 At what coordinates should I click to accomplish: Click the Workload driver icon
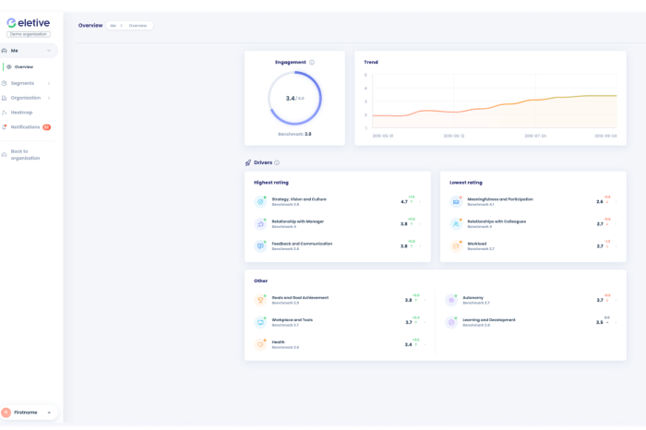coord(456,246)
